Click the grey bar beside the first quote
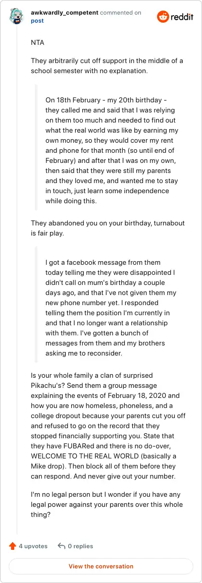This screenshot has width=202, height=583. pos(36,147)
